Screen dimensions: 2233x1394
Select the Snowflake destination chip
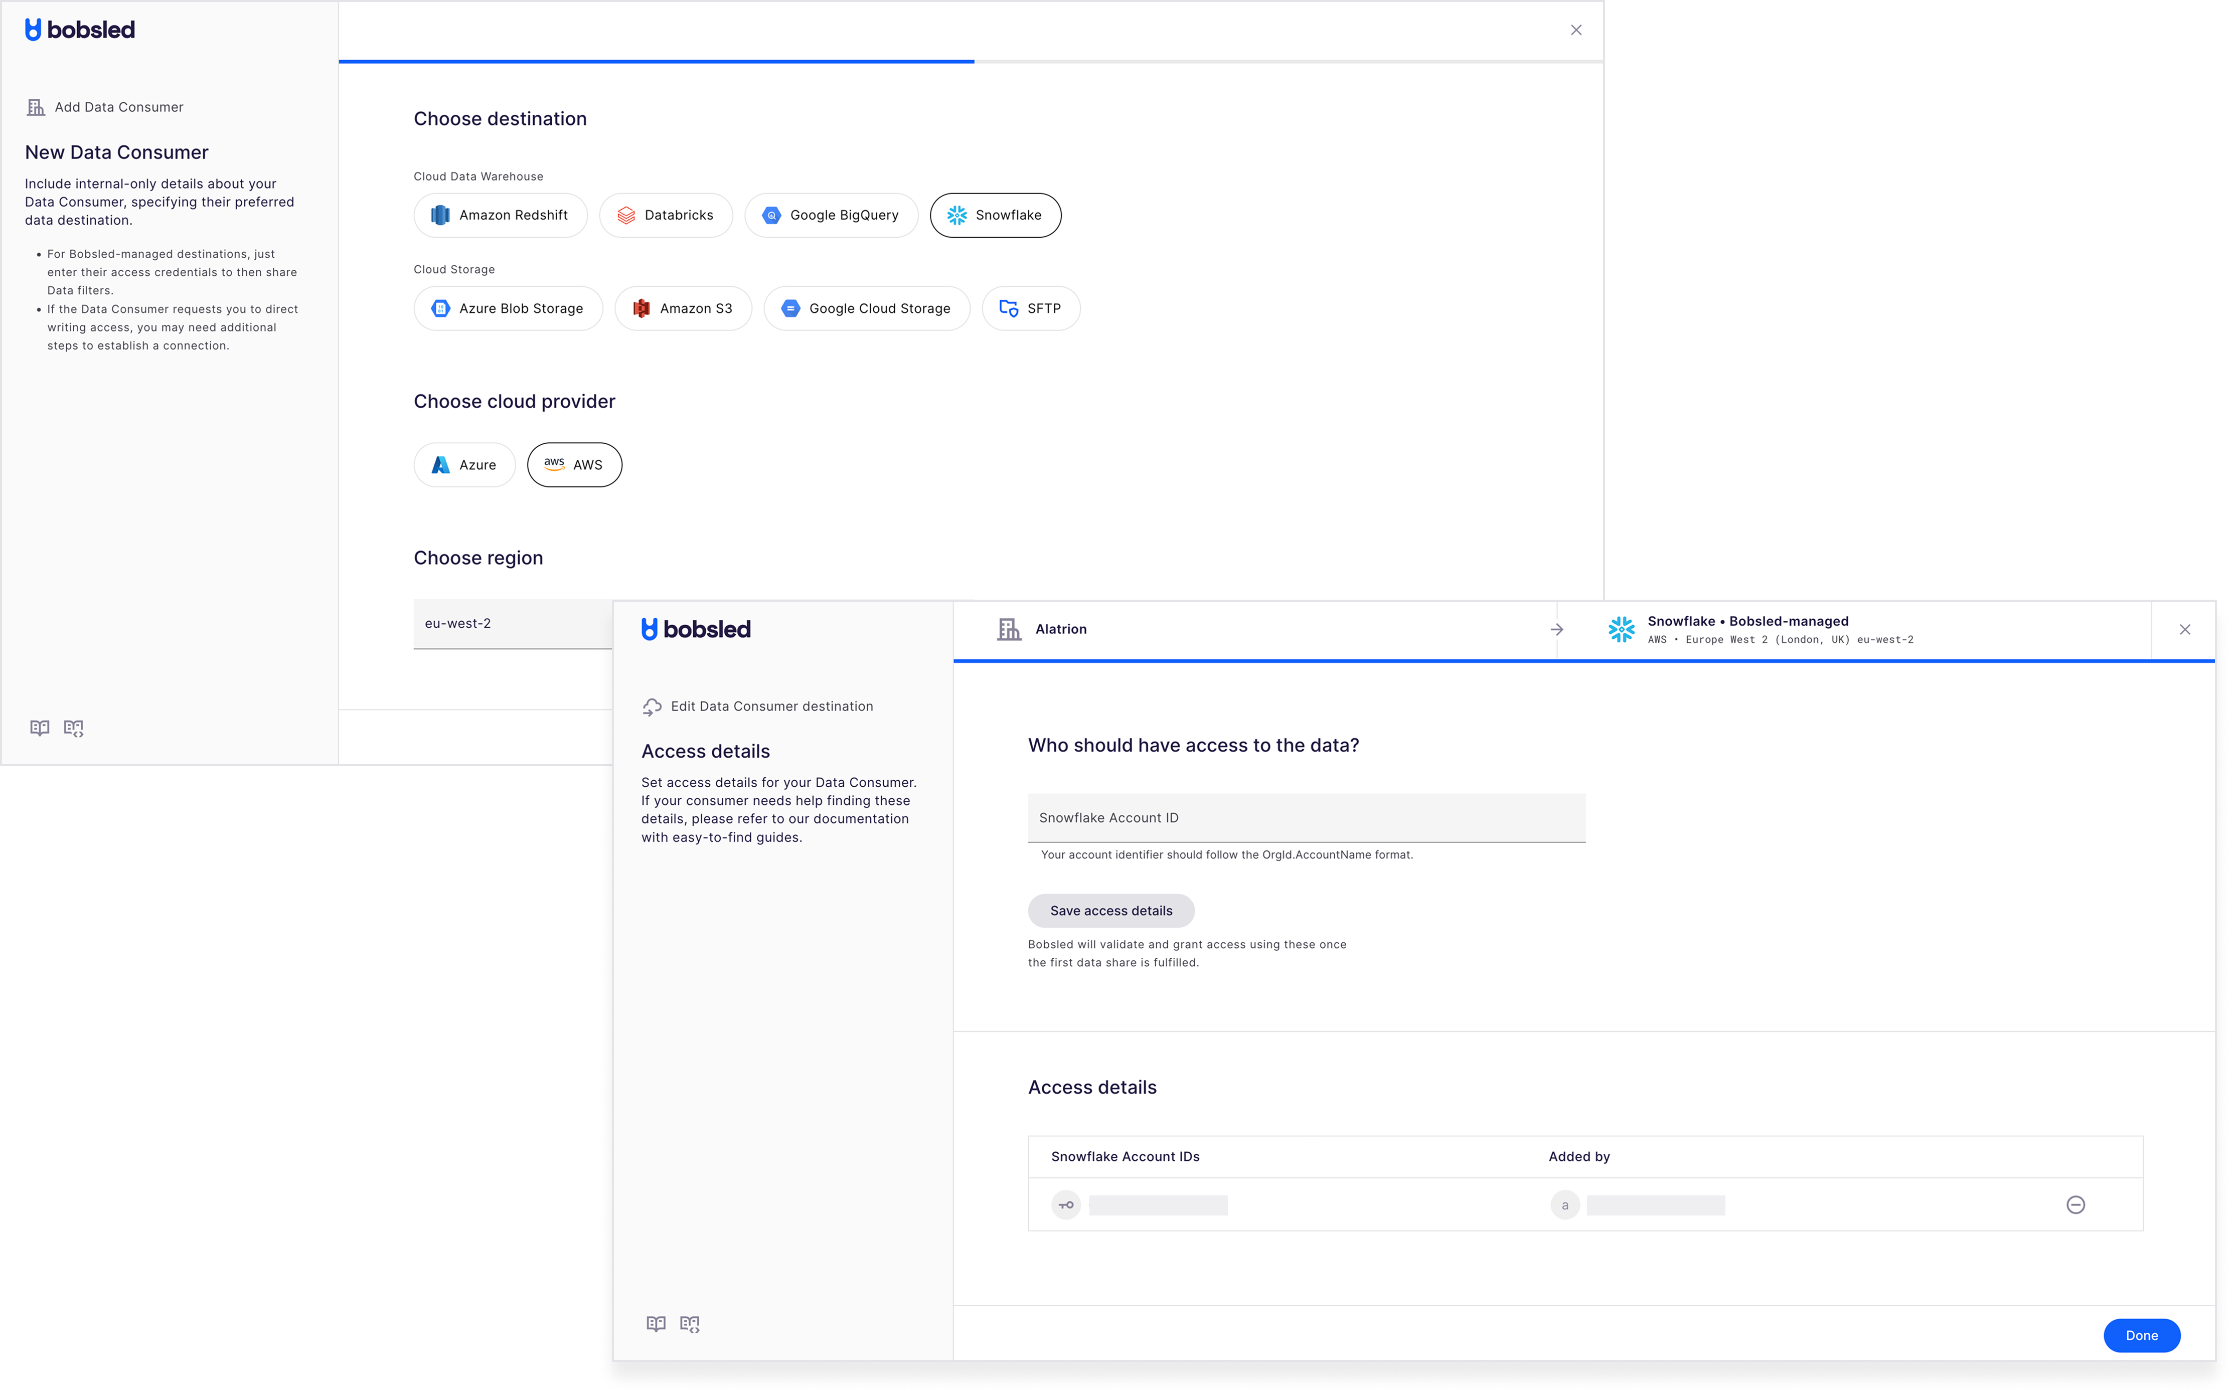point(995,215)
